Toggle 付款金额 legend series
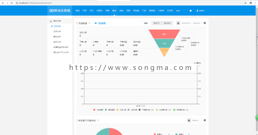 point(98,110)
